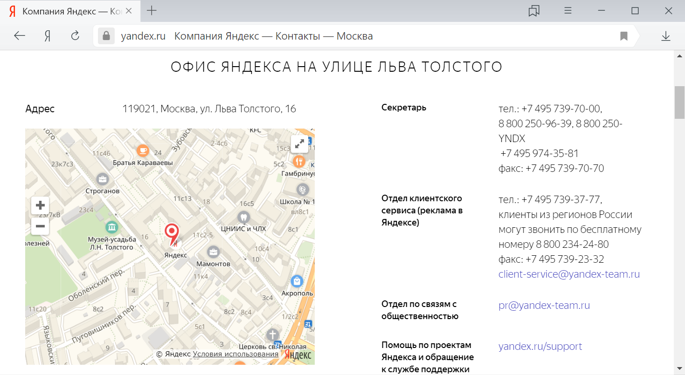The image size is (685, 375).
Task: Go back with the browser arrow
Action: [20, 36]
